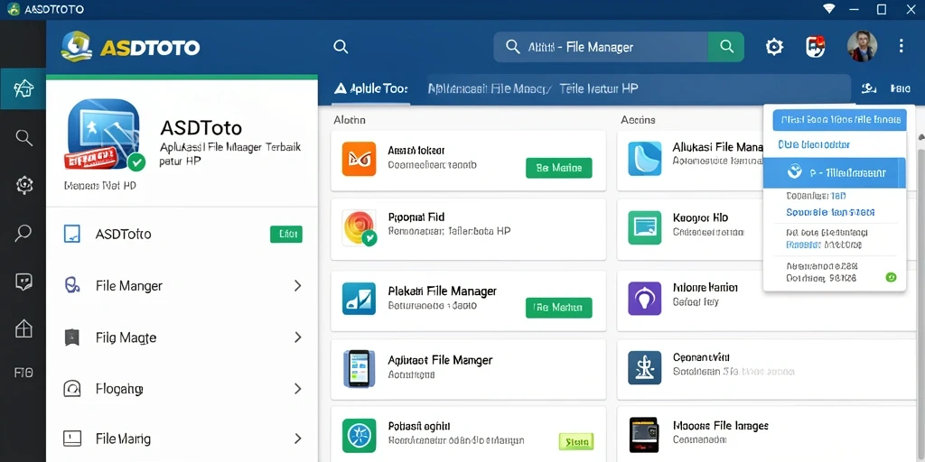Select the second blue link in popup menu
The width and height of the screenshot is (925, 462).
point(814,144)
